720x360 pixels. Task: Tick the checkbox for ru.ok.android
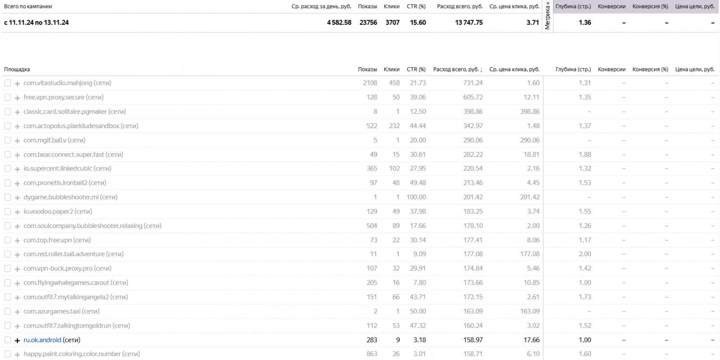(8, 340)
